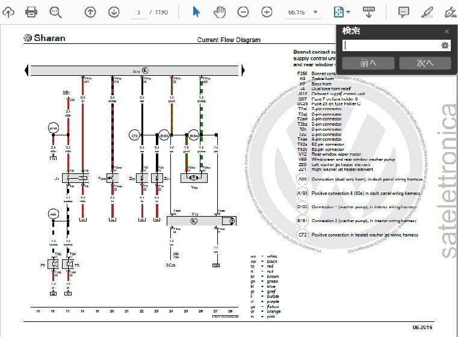458x337 pixels.
Task: Click the fit page view icon
Action: [338, 12]
